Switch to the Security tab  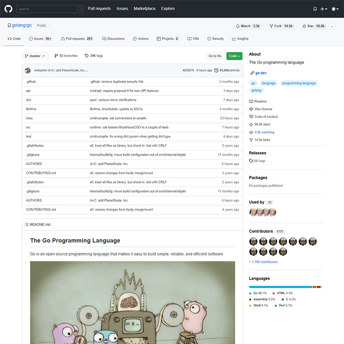(215, 39)
